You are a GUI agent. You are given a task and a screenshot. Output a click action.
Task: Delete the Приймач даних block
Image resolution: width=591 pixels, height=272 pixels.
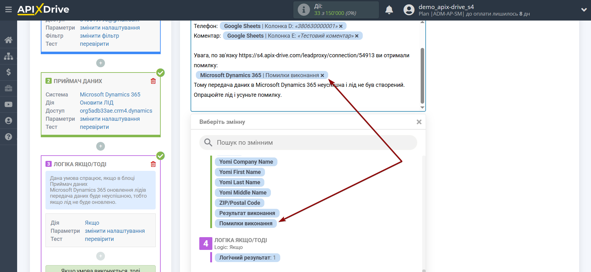(x=153, y=81)
